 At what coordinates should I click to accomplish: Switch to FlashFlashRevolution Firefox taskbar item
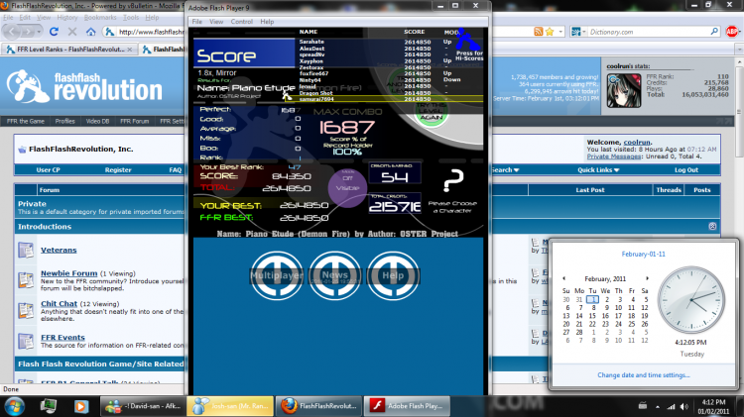[318, 406]
